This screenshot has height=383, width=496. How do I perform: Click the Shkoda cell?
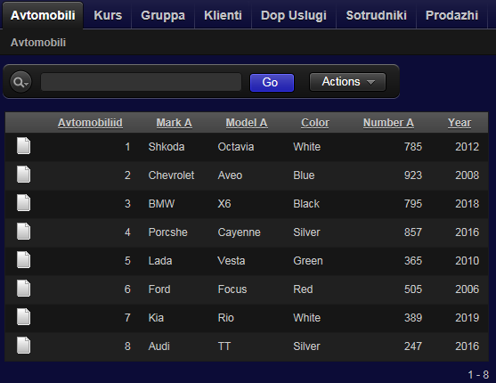coord(167,147)
